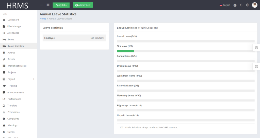Screen dimensions: 260x138
Task: Click the Admin View button
Action: pyautogui.click(x=83, y=5)
